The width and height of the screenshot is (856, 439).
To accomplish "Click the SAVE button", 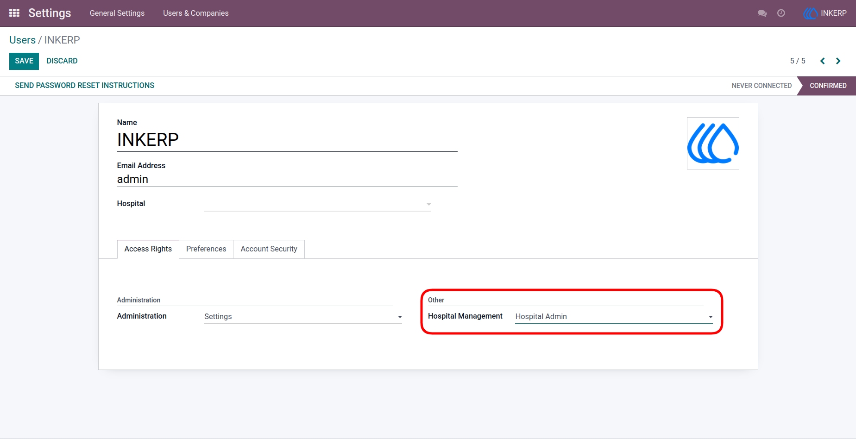I will click(24, 61).
